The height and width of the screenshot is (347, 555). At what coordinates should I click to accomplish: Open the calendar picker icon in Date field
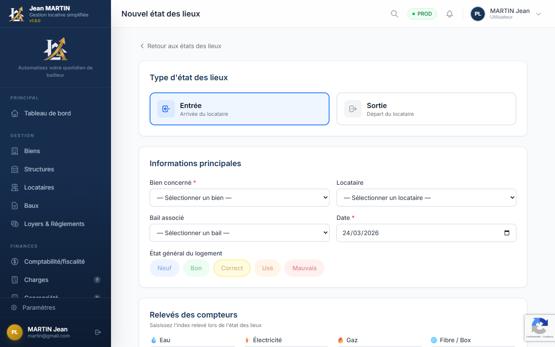click(507, 233)
